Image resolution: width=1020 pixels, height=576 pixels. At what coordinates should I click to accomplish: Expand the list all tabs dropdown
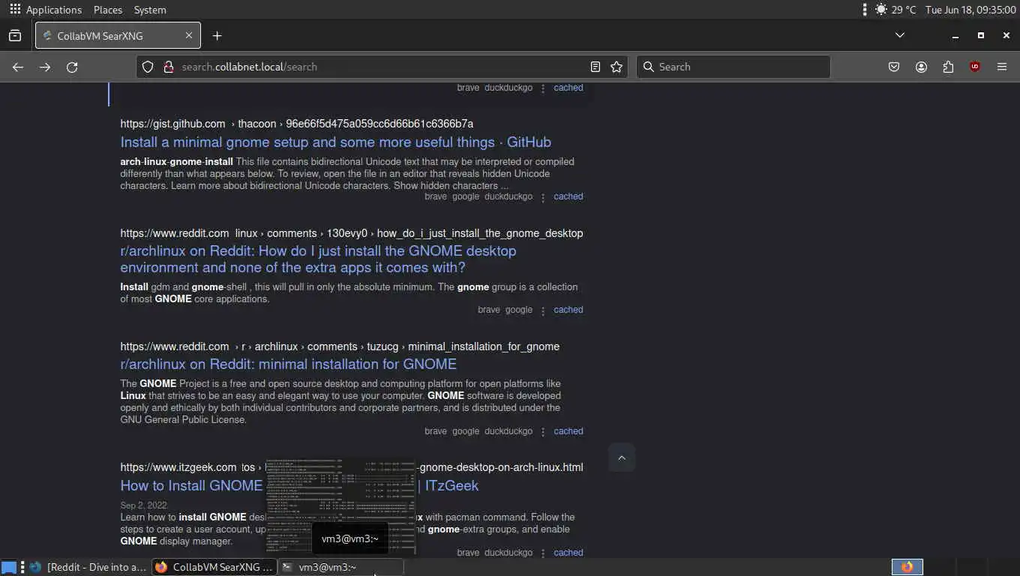pyautogui.click(x=900, y=35)
